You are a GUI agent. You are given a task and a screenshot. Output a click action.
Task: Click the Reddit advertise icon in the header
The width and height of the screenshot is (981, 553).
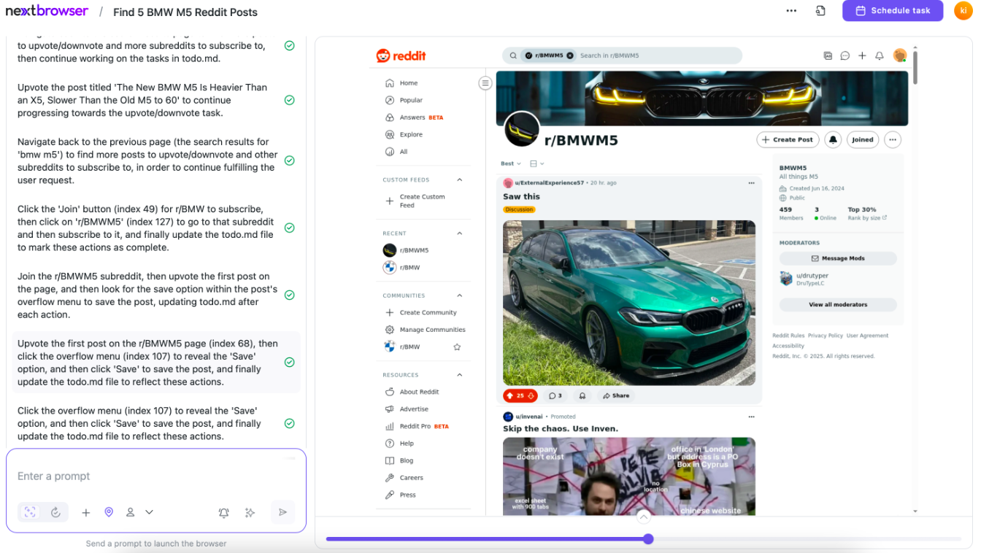[x=828, y=55]
